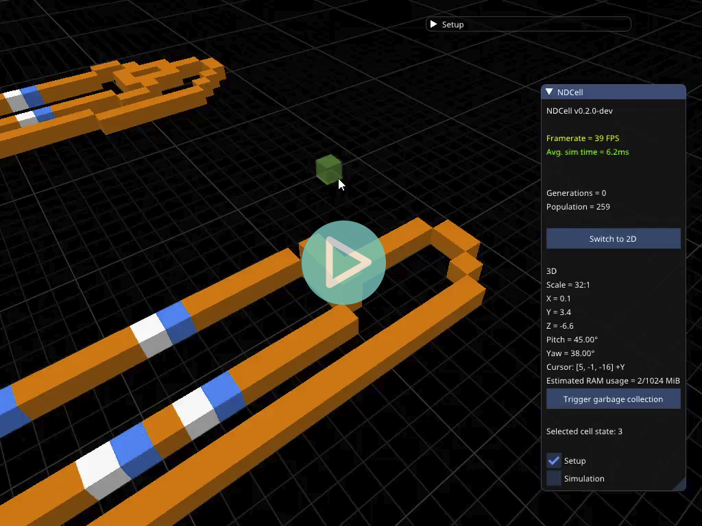Click the 'Generations = 0' text
The image size is (702, 526).
point(576,193)
